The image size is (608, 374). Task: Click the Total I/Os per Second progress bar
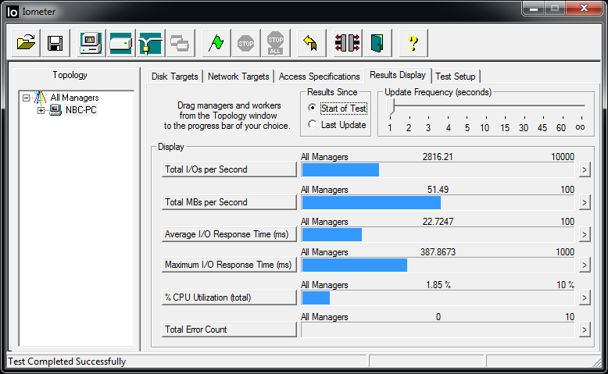(438, 169)
